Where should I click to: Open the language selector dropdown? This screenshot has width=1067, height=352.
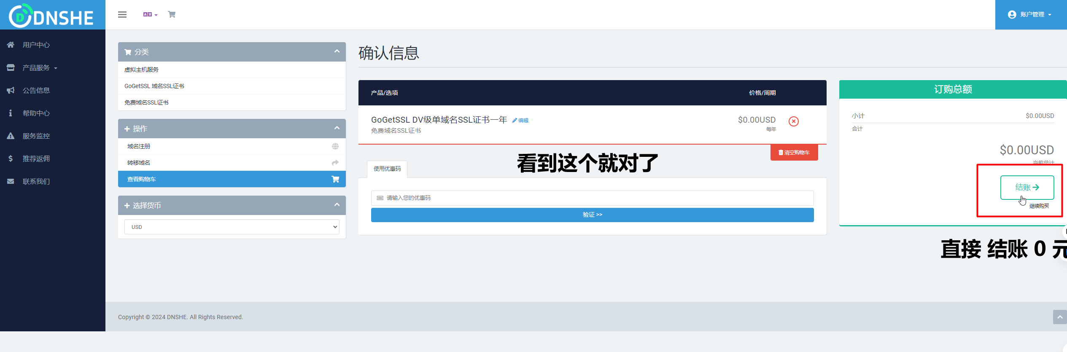(x=150, y=14)
